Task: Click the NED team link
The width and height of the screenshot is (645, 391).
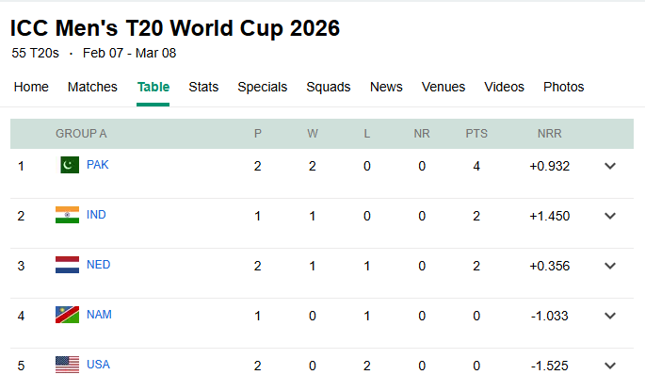Action: pyautogui.click(x=98, y=265)
